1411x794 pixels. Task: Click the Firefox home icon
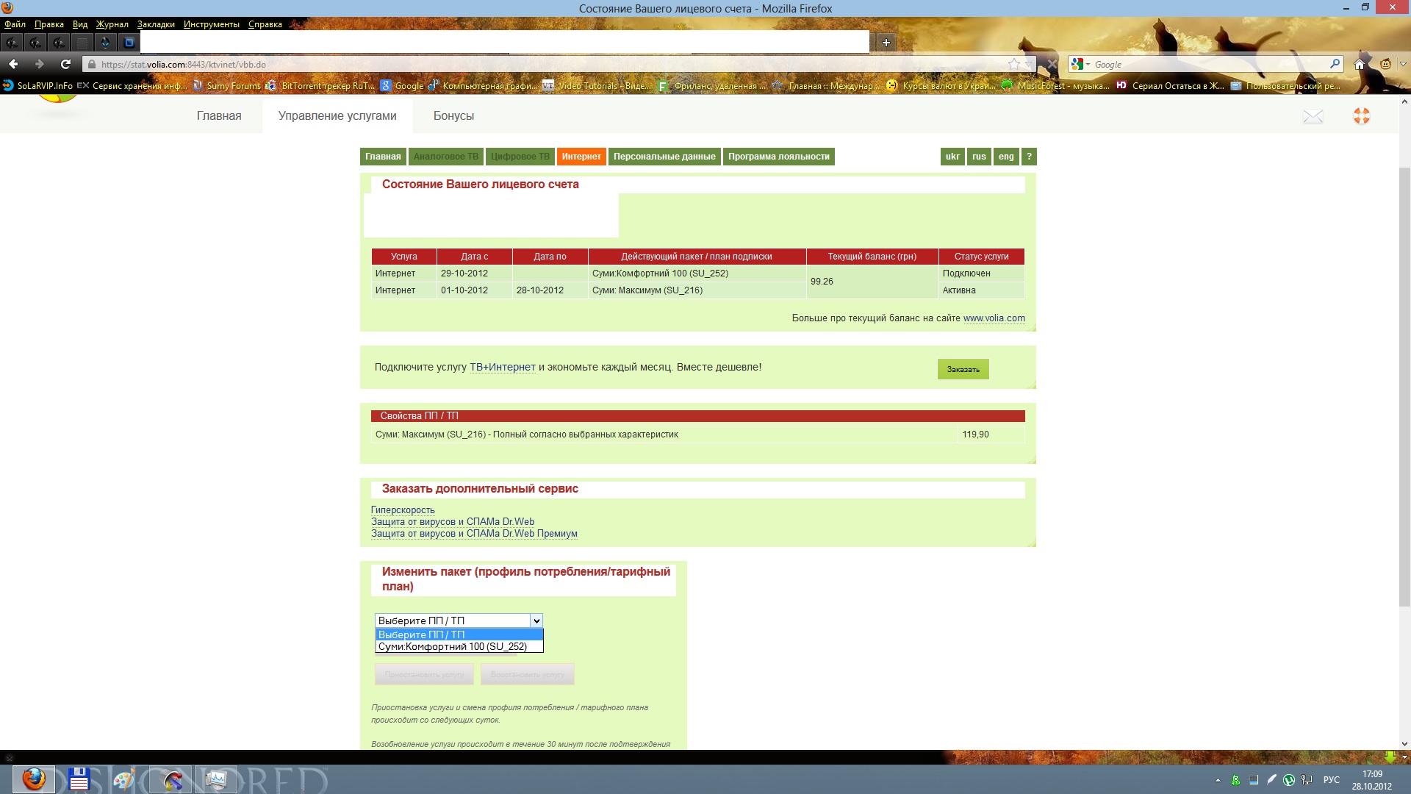pyautogui.click(x=1360, y=64)
